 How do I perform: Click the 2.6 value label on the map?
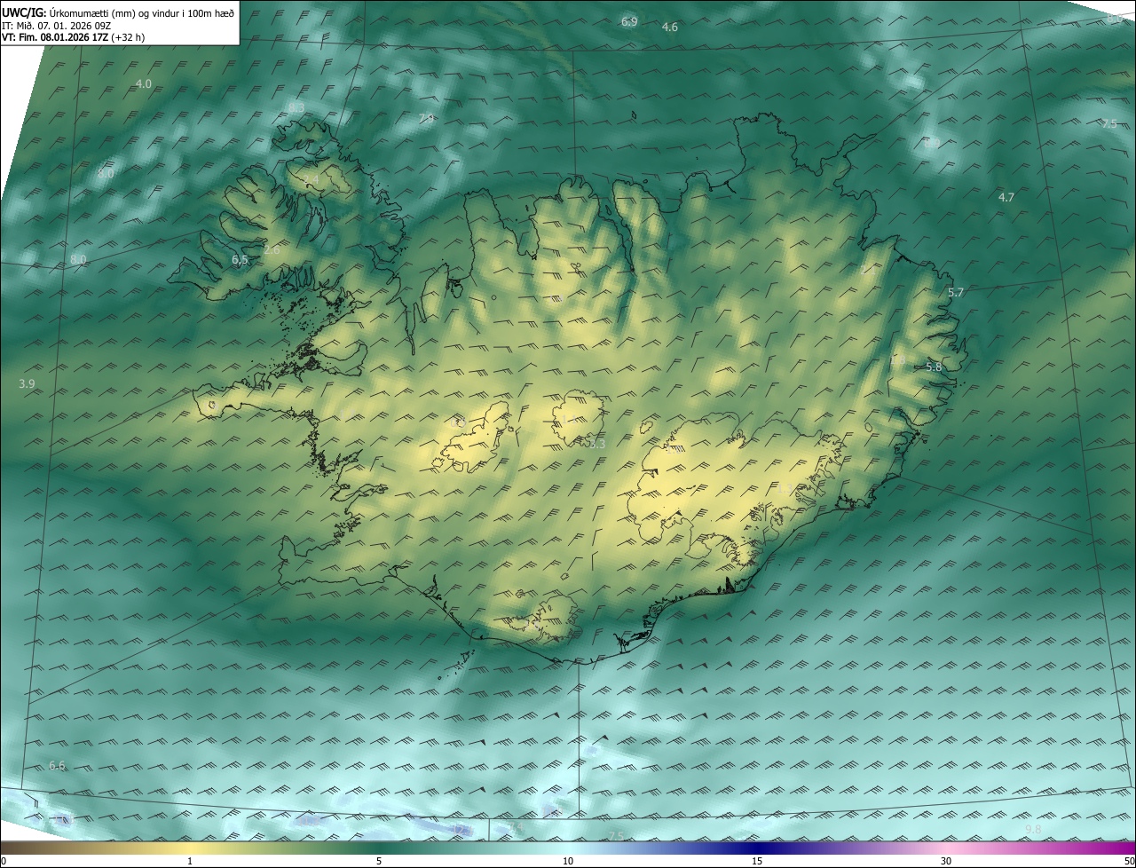[272, 250]
